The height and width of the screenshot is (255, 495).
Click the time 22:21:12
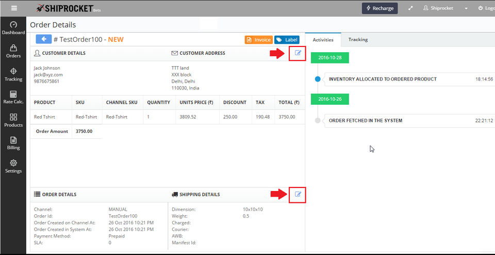(484, 120)
